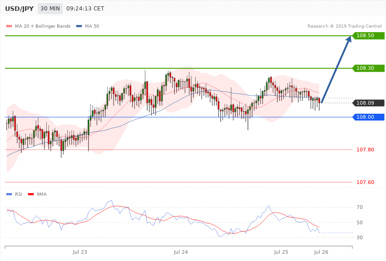The width and height of the screenshot is (386, 261).
Task: Click the RSI 50 axis value
Action: pyautogui.click(x=360, y=222)
